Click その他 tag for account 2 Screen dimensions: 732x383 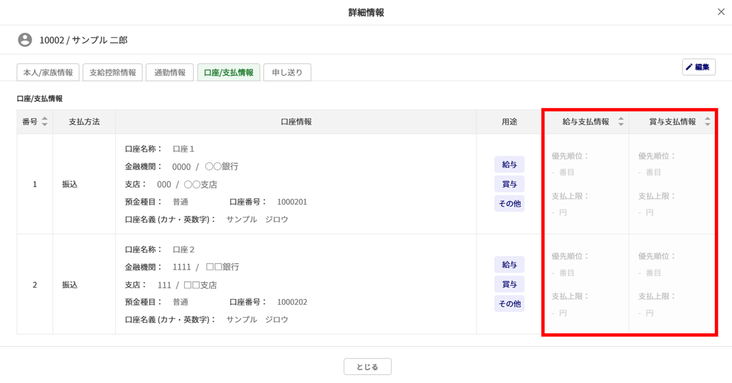(x=509, y=304)
